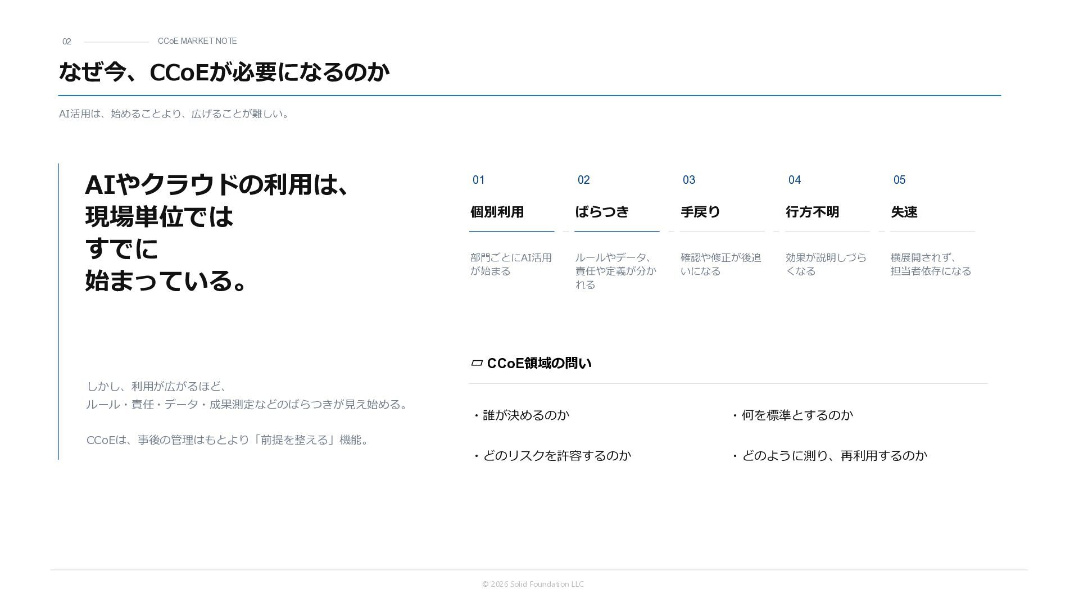Click the slide title なぜ今、CCoEが必要になるのか
Screen dimensions: 1079x607
coord(224,72)
